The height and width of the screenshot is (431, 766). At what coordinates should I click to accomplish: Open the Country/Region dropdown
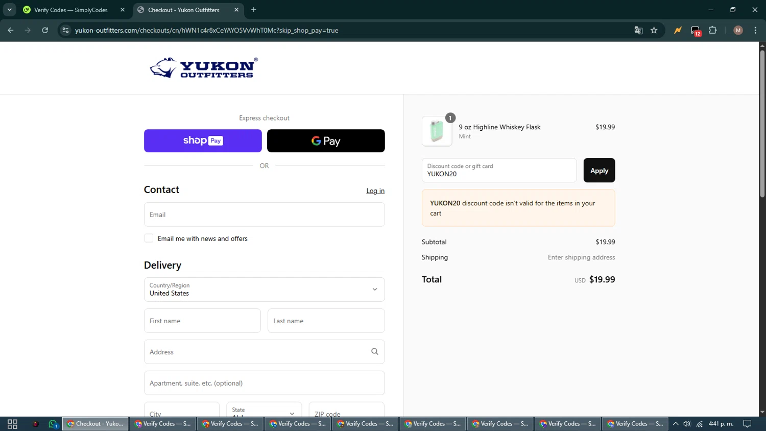(264, 290)
